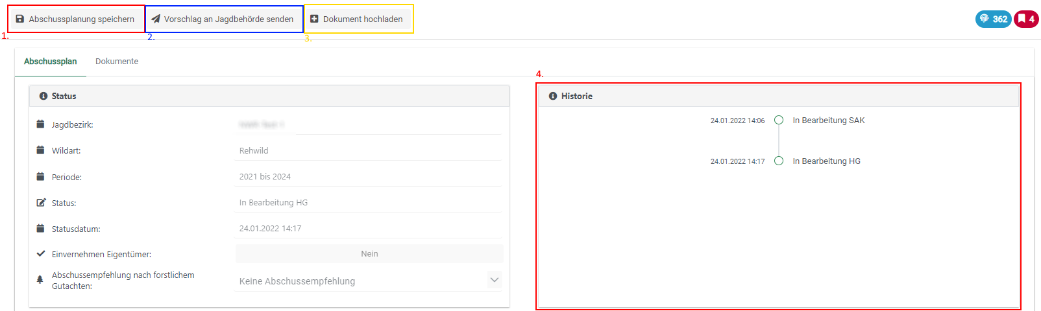Click the edit icon beside Status
Image resolution: width=1041 pixels, height=311 pixels.
[41, 203]
